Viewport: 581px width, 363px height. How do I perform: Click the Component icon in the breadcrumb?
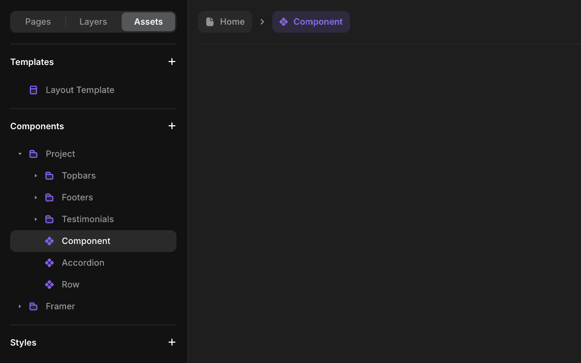pos(284,22)
